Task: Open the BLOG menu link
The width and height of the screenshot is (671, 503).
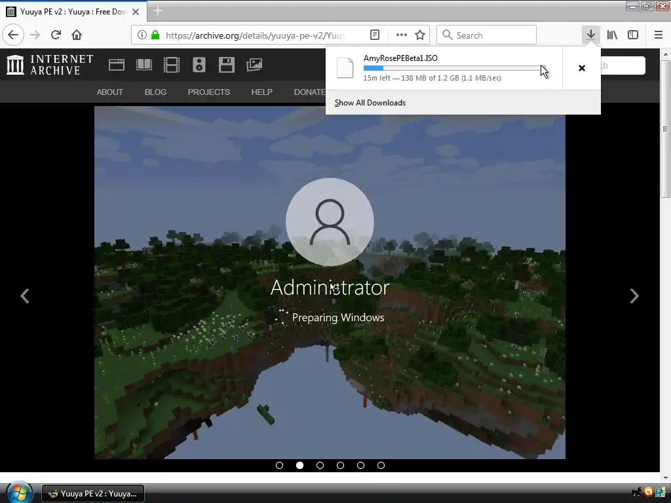Action: 155,92
